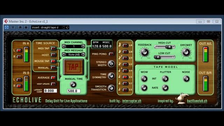Click the LOW CUT slider handle
The width and height of the screenshot is (224, 126).
(157, 57)
